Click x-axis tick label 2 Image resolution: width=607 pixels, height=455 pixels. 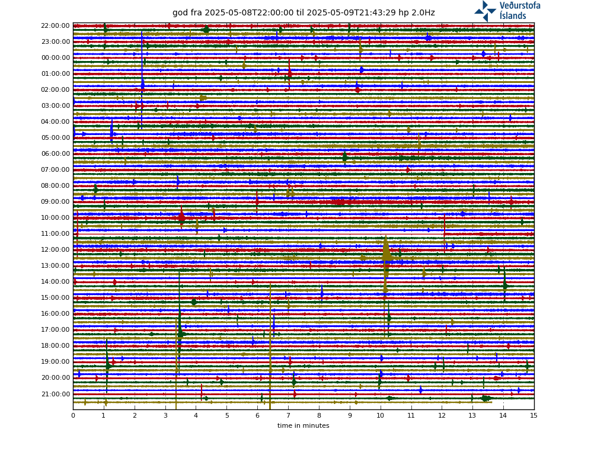pos(135,415)
